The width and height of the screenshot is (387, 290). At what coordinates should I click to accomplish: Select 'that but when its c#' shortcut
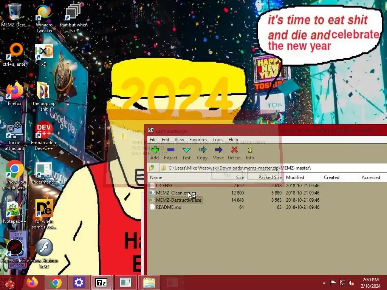coord(74,19)
